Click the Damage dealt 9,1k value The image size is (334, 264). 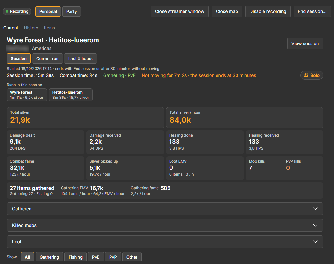point(15,142)
